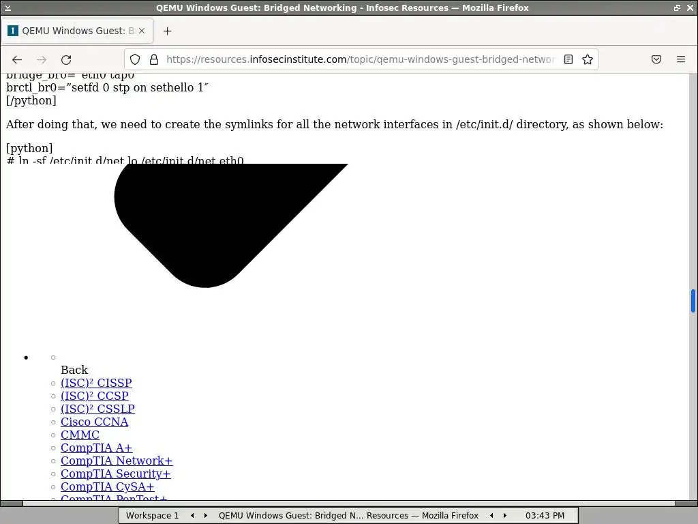The width and height of the screenshot is (698, 524).
Task: Open the (ISC)² CSSLP link
Action: [x=97, y=409]
